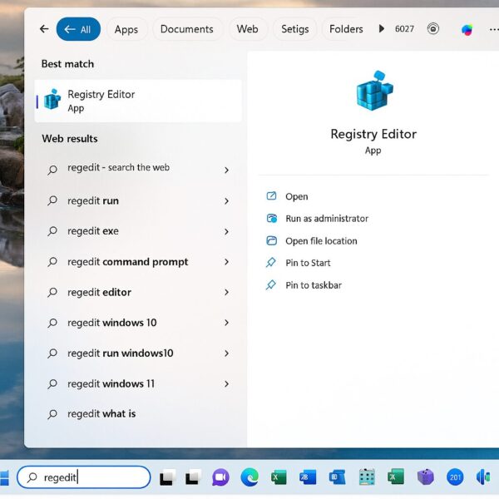
Task: Click the Pin to Start pin icon
Action: (x=271, y=262)
